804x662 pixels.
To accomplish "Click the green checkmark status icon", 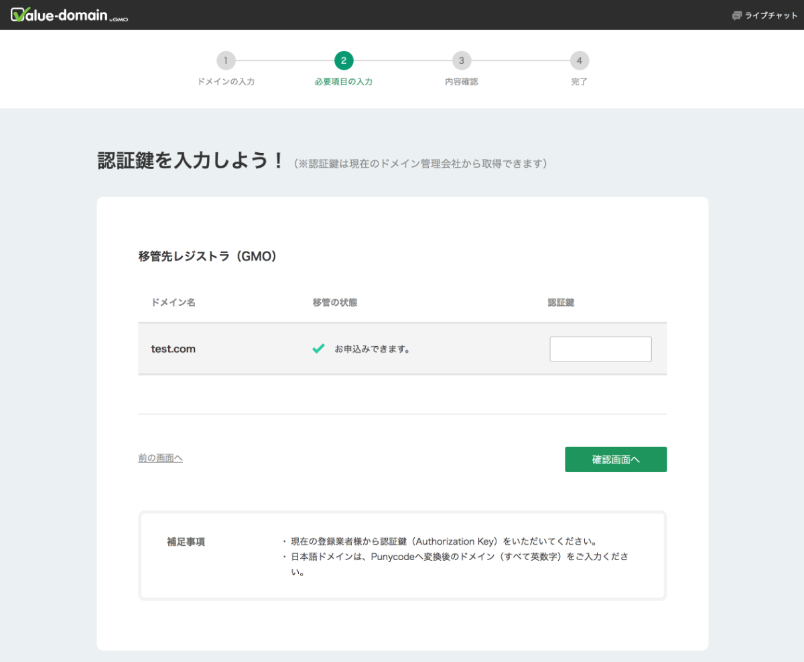I will [319, 349].
